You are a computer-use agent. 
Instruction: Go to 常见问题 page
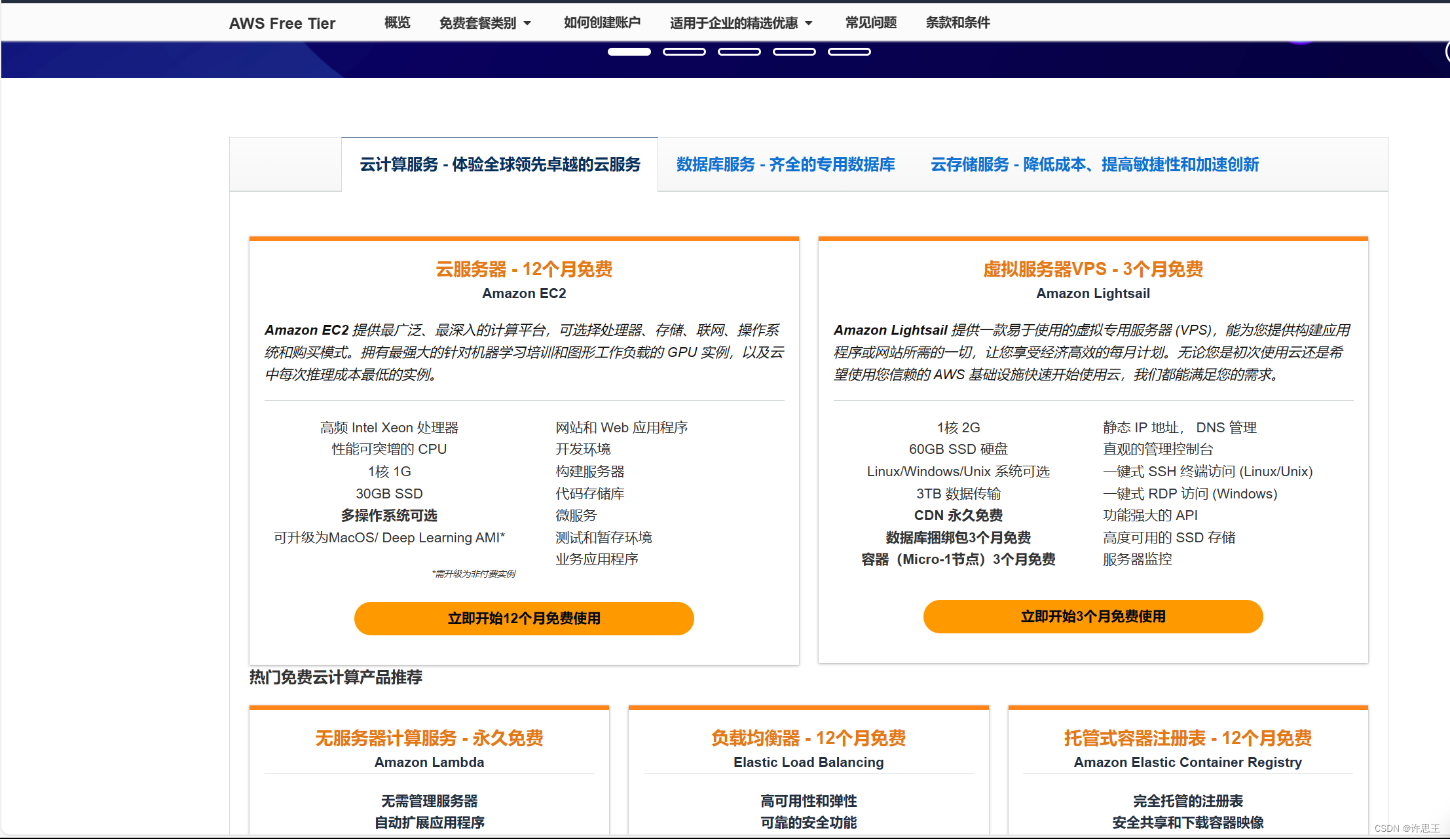(870, 23)
